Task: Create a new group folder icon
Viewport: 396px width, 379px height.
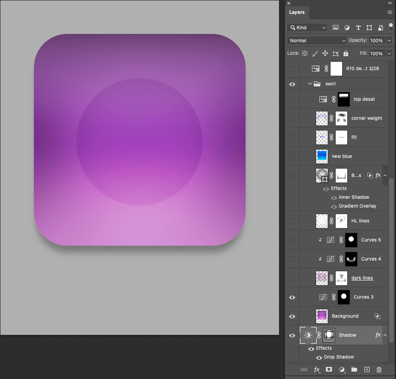Action: (354, 370)
